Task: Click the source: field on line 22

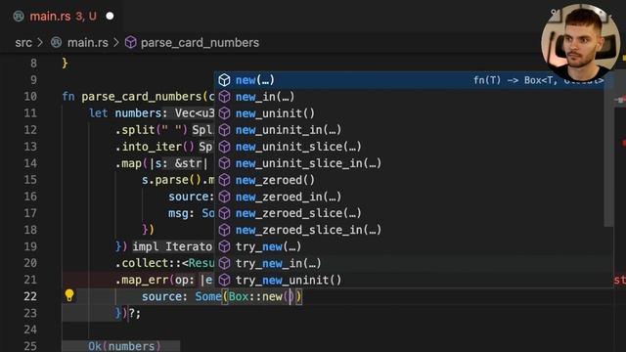Action: (x=164, y=296)
